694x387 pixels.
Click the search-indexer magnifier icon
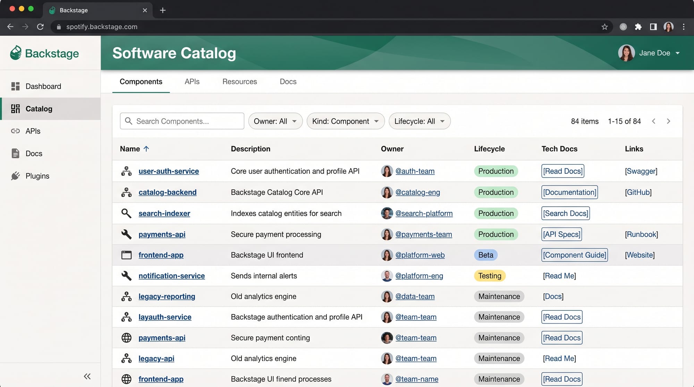[126, 213]
